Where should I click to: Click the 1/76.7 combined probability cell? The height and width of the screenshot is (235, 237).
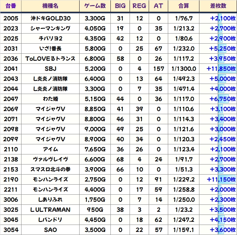(184, 18)
